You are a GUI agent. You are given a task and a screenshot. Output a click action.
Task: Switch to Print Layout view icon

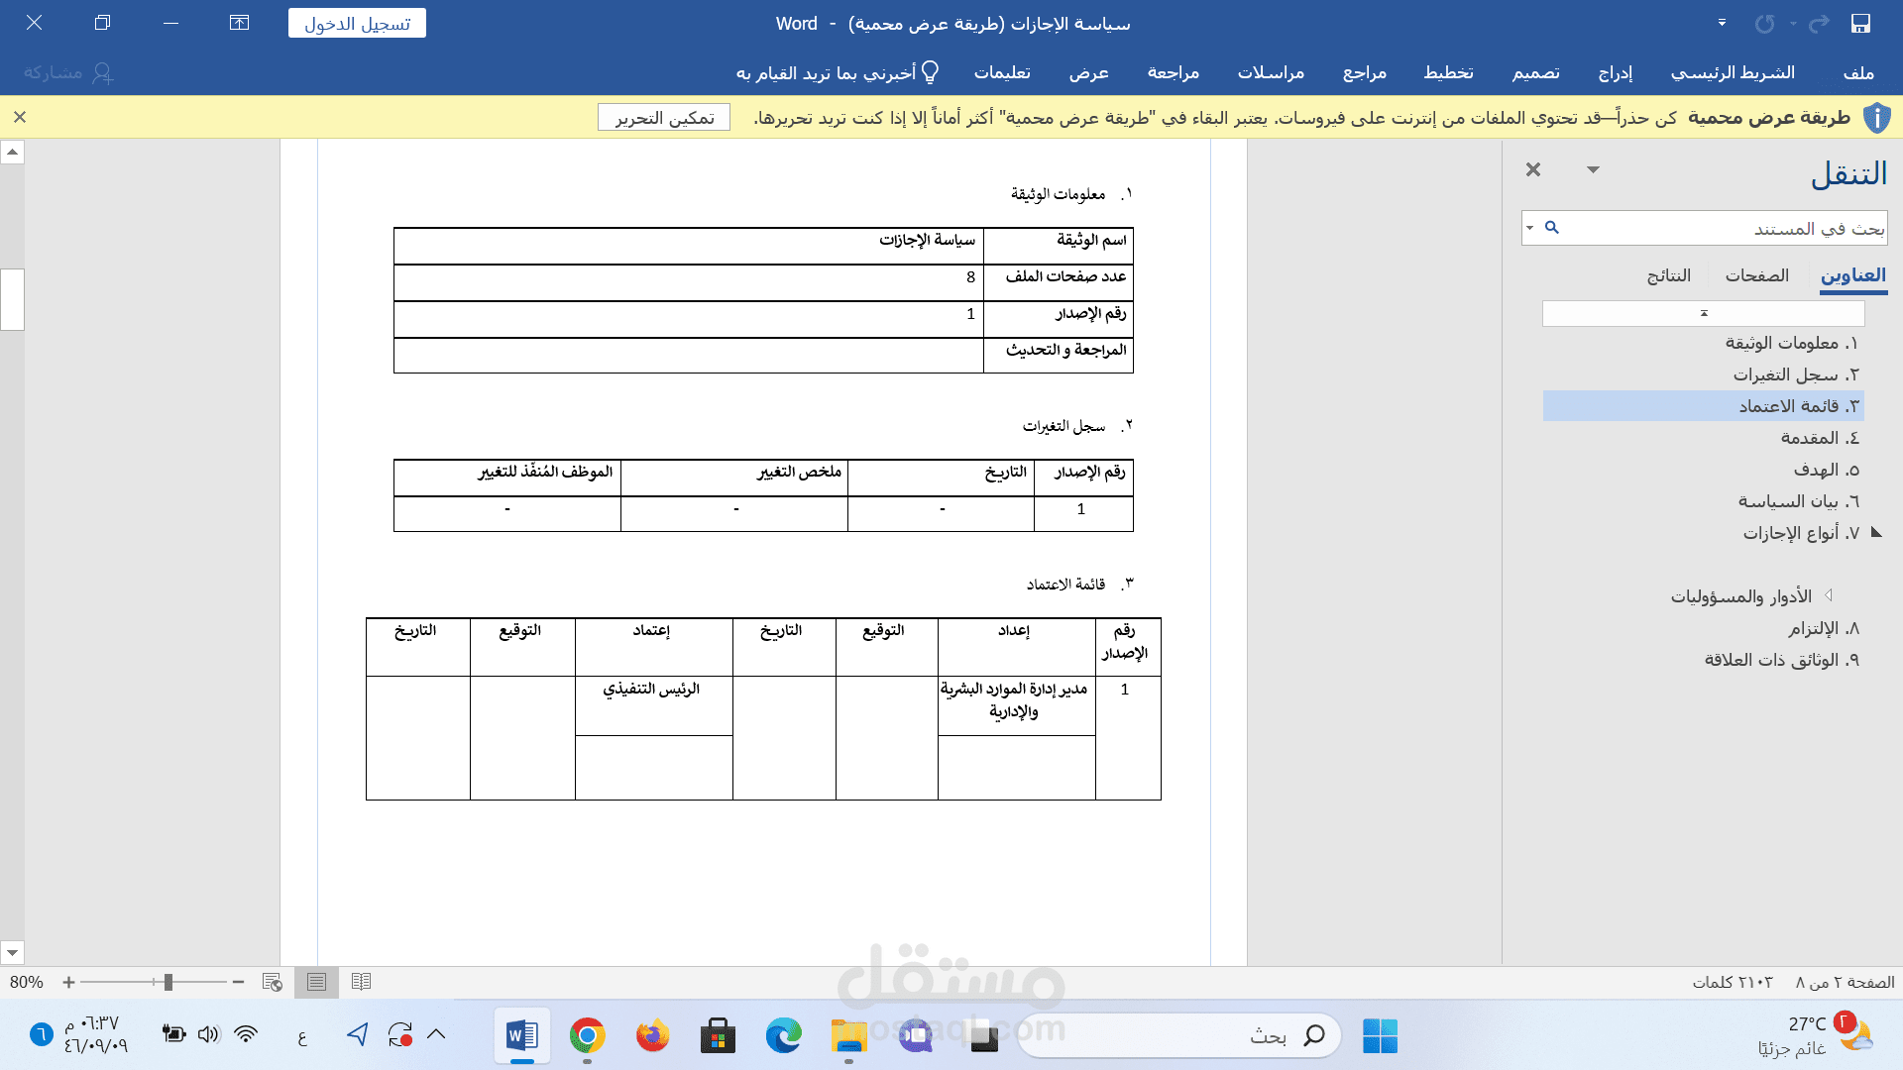click(316, 982)
